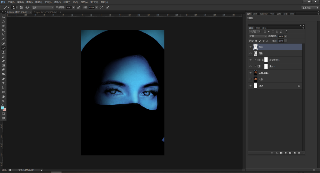Image resolution: width=320 pixels, height=173 pixels.
Task: Click the background color swatch
Action: [x=5, y=110]
